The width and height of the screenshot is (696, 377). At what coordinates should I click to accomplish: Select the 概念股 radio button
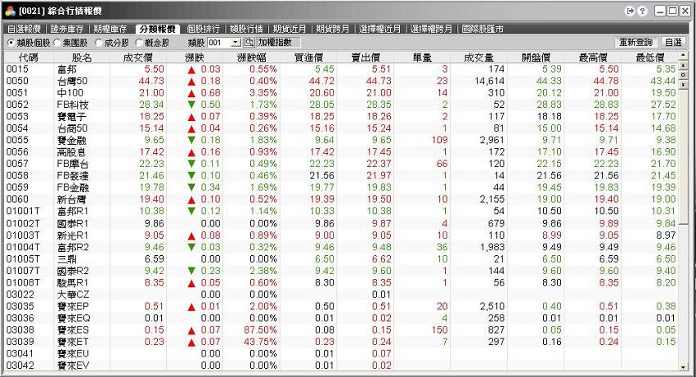pyautogui.click(x=140, y=42)
